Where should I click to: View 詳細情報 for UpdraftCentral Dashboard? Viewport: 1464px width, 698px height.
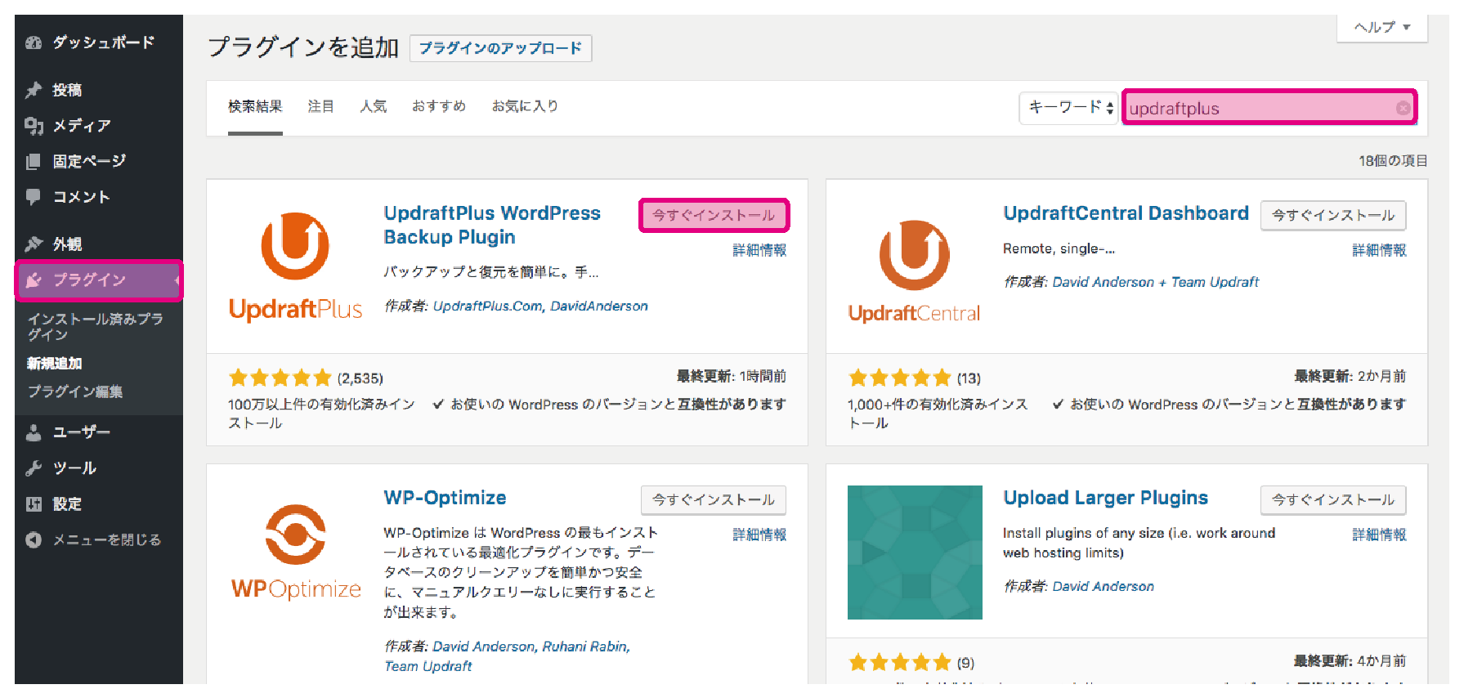[x=1379, y=250]
